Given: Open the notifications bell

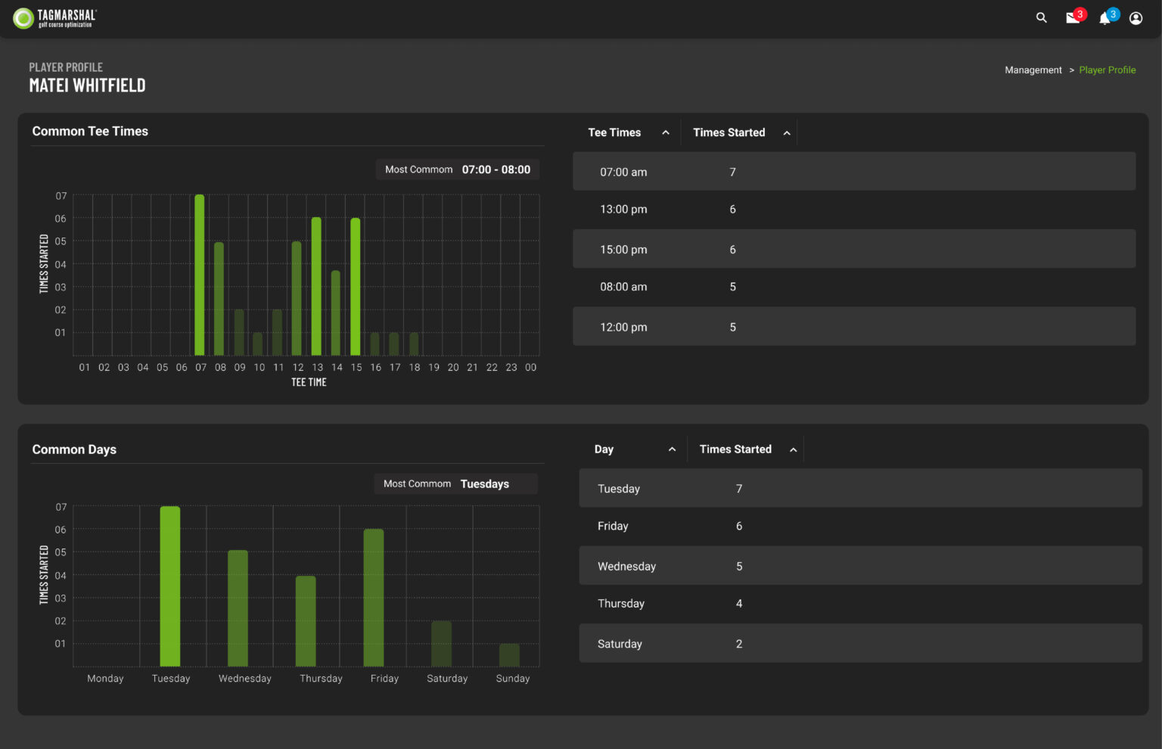Looking at the screenshot, I should pos(1105,18).
